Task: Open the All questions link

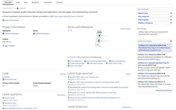Action: click(61, 95)
